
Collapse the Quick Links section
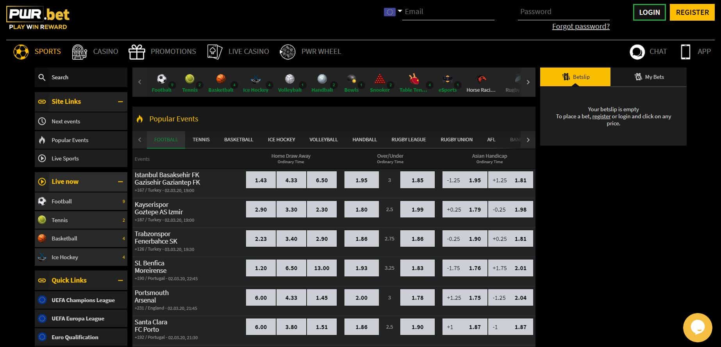tap(120, 280)
